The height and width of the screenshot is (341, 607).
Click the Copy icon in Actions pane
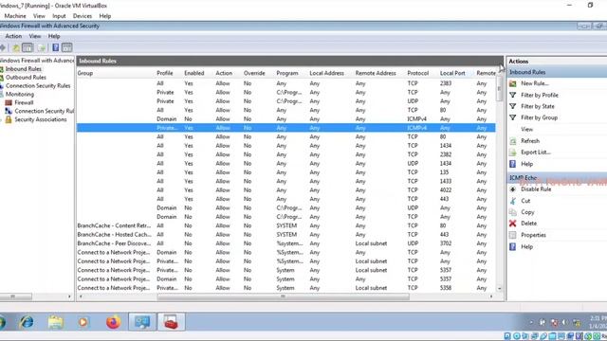(x=513, y=212)
